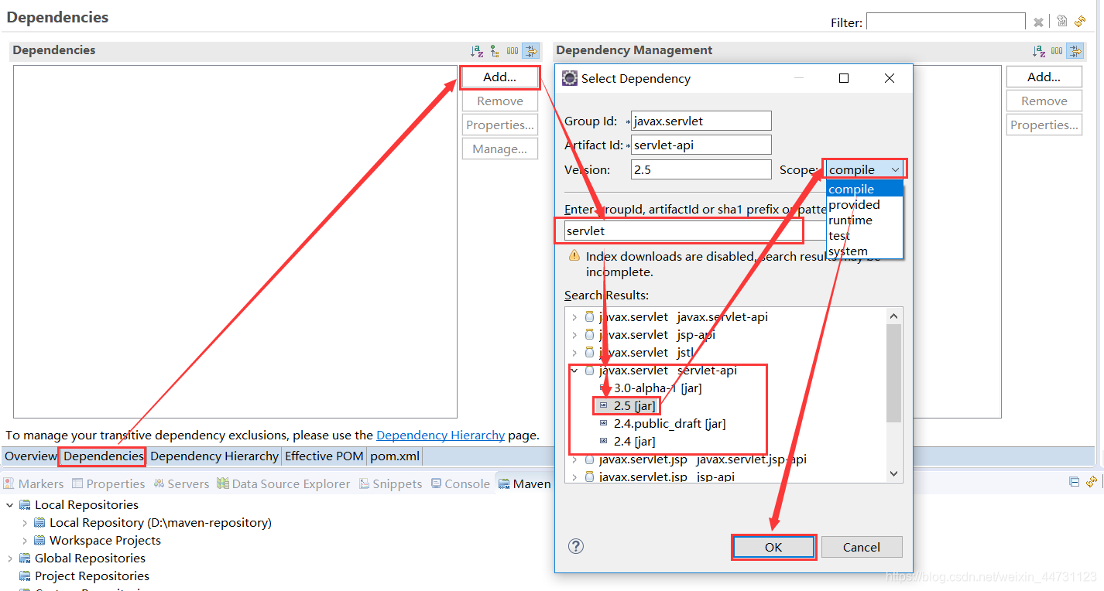Screen dimensions: 1104x591
Task: Click the Servers view icon
Action: point(159,483)
